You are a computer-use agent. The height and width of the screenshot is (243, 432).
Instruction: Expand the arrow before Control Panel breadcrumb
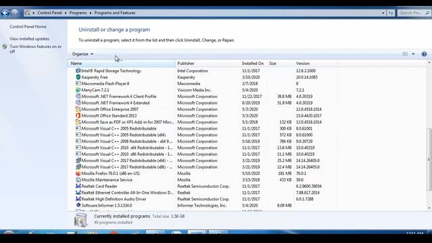point(34,13)
